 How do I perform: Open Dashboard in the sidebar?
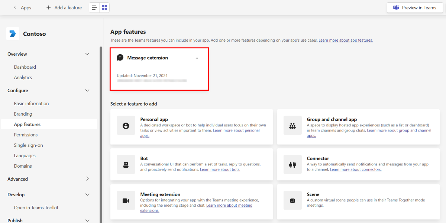25,67
